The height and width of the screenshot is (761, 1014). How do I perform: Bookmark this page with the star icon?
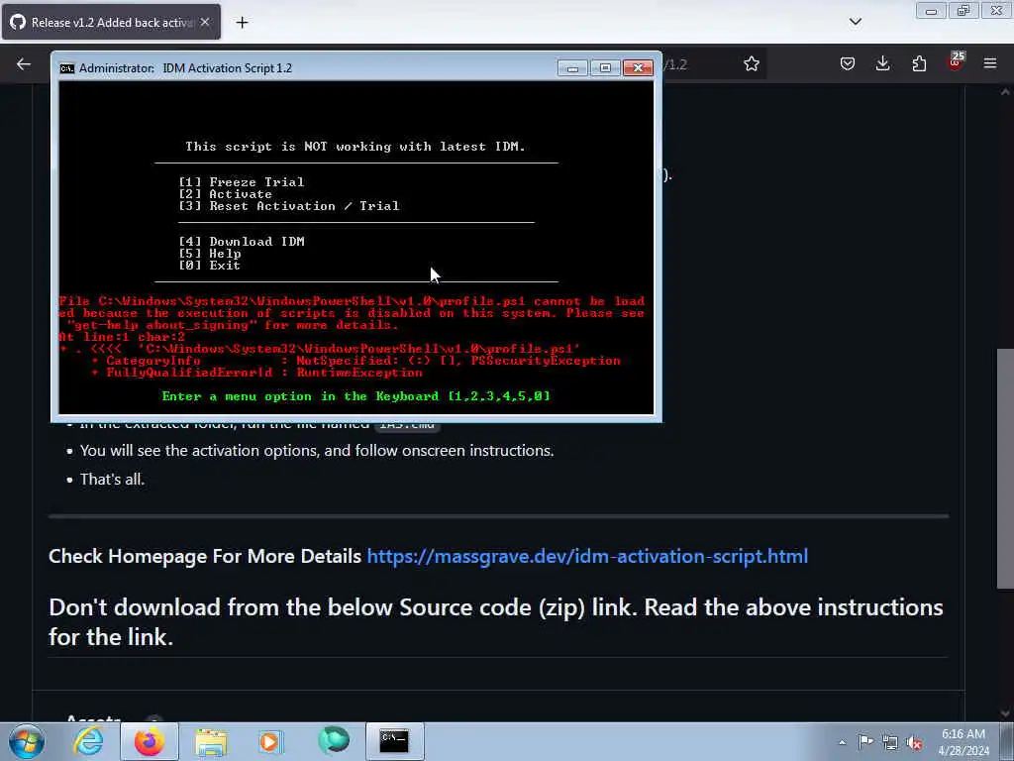pyautogui.click(x=751, y=63)
